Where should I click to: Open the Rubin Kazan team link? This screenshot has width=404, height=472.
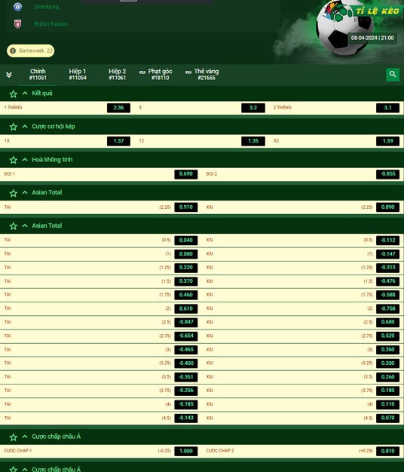pos(50,24)
